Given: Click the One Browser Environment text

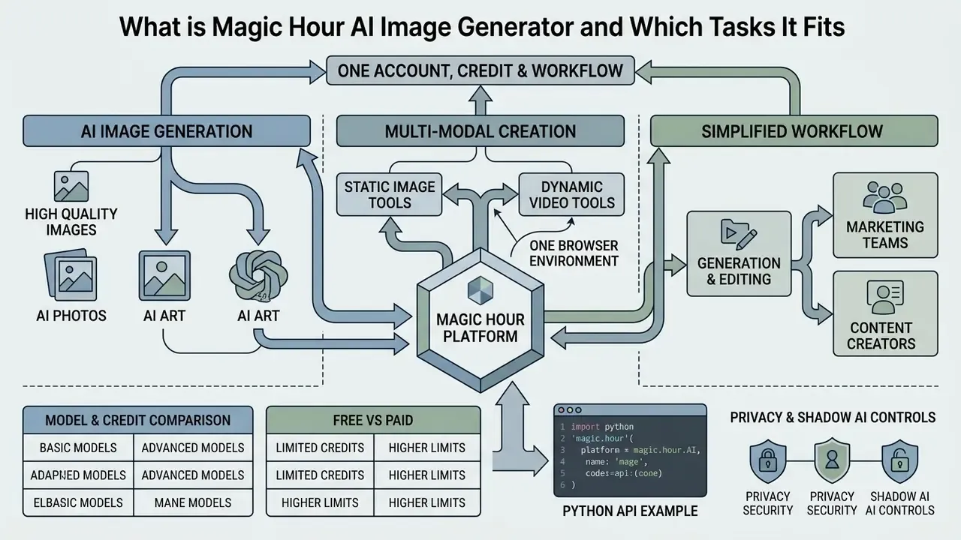Looking at the screenshot, I should (574, 253).
